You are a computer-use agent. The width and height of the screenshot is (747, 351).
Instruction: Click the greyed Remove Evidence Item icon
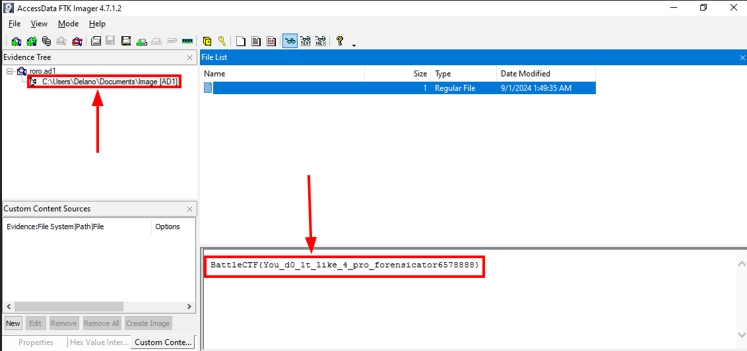coord(61,41)
